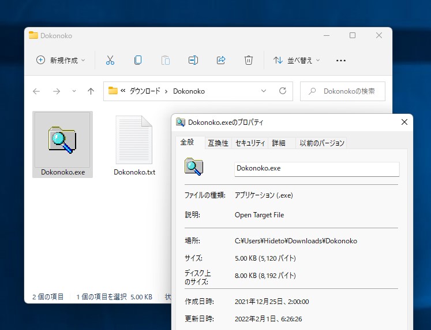Screen dimensions: 431x330
Task: Switch to the 以前のバージョン tab
Action: click(x=322, y=143)
